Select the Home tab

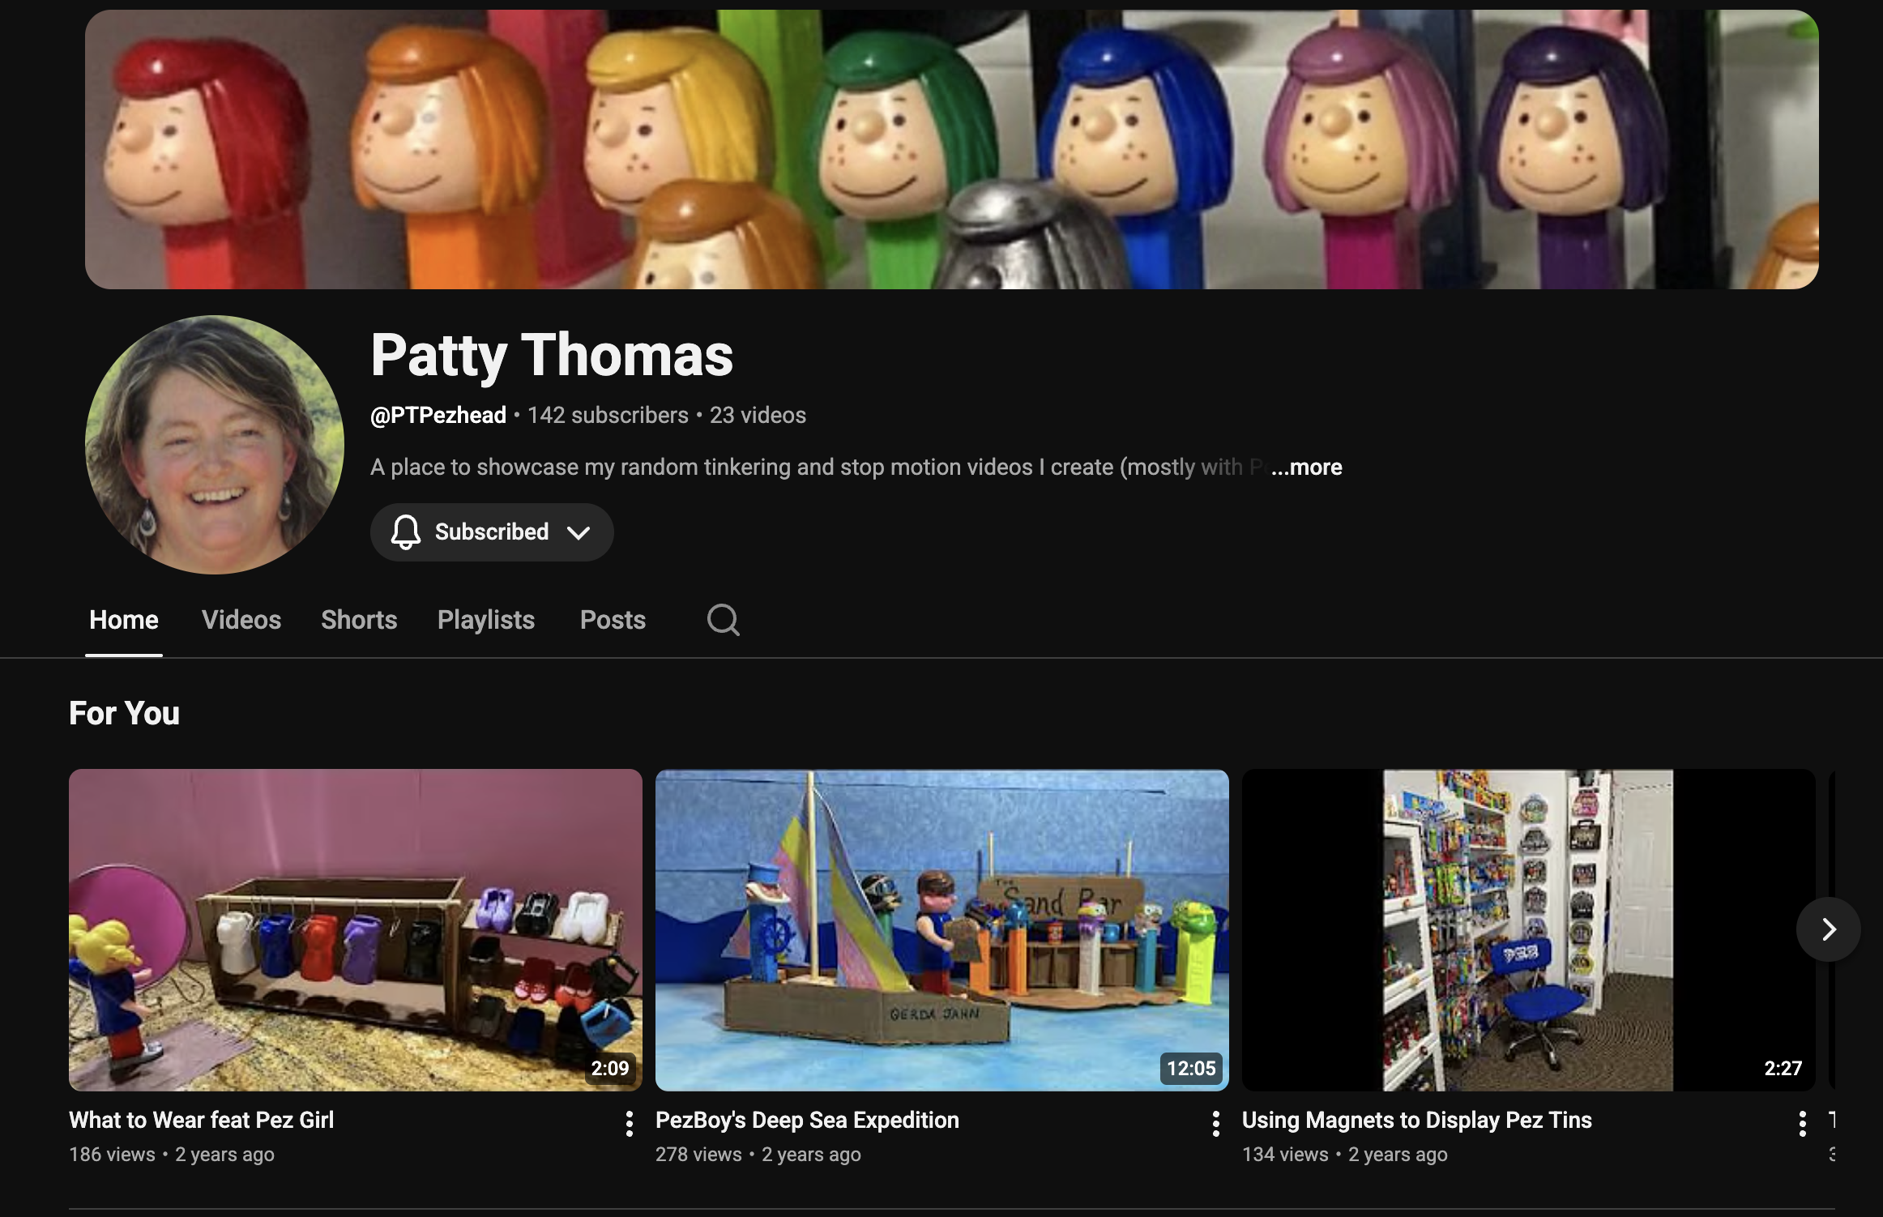click(124, 620)
